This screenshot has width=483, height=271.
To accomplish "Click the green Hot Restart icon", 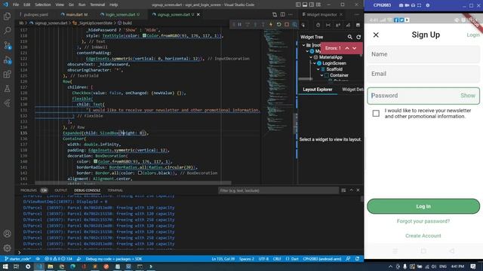I will [278, 24].
